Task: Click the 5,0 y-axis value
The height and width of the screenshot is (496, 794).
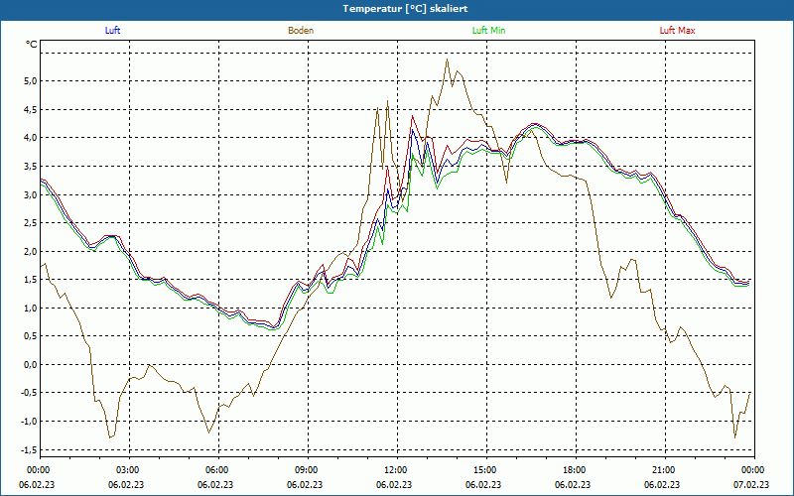Action: (x=30, y=81)
